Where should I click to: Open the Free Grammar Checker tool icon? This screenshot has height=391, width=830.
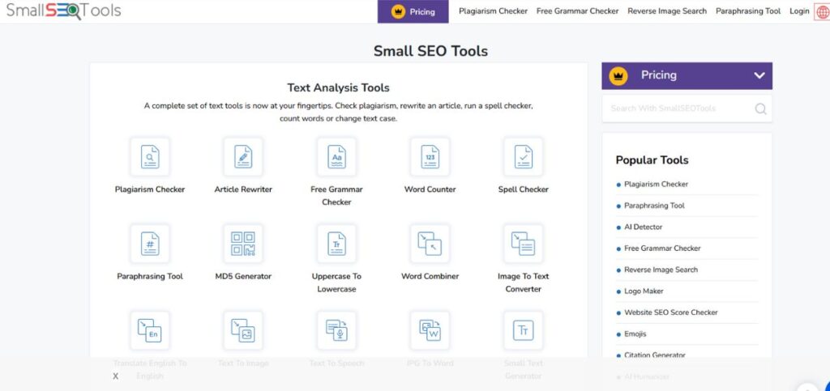[336, 157]
